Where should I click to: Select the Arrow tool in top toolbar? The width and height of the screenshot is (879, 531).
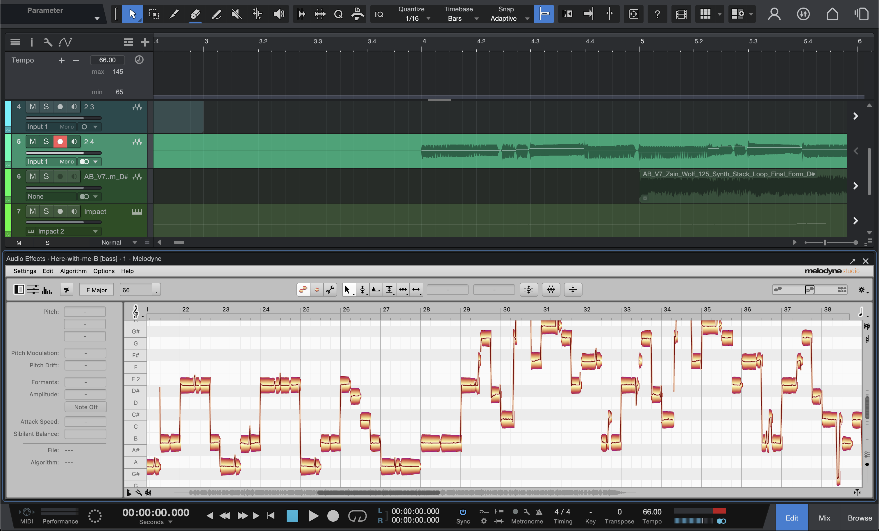132,14
